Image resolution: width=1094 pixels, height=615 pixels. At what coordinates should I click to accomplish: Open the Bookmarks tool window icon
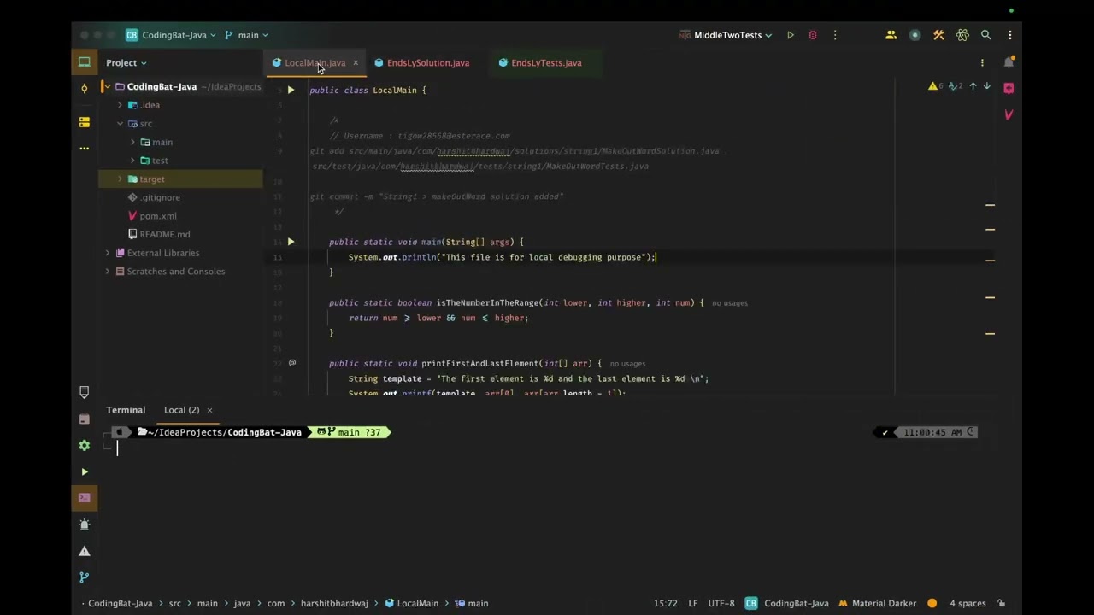84,392
